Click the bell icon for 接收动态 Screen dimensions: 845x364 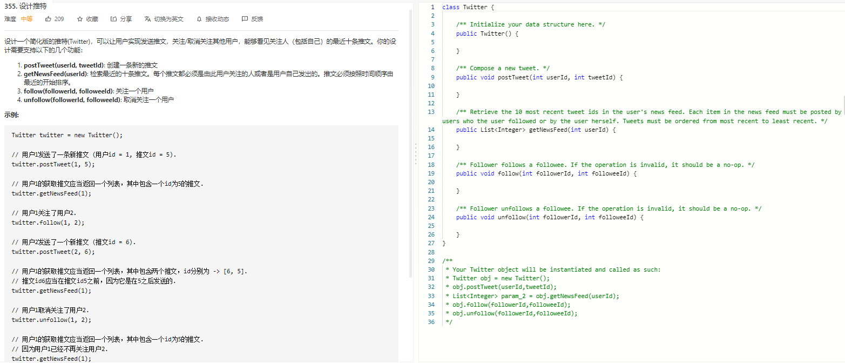199,19
